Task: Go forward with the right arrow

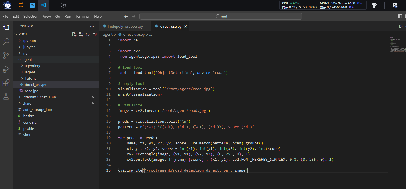Action: 133,16
